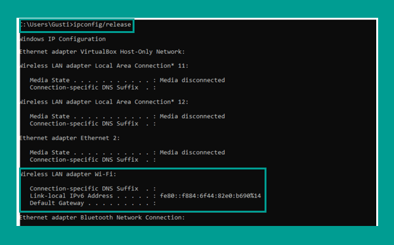Click Wi-Fi Connection-specific DNS Suffix line
The image size is (394, 245).
point(93,189)
